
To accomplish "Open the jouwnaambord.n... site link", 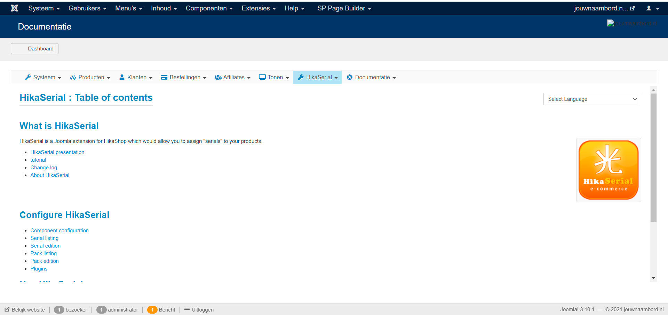I will pos(604,8).
